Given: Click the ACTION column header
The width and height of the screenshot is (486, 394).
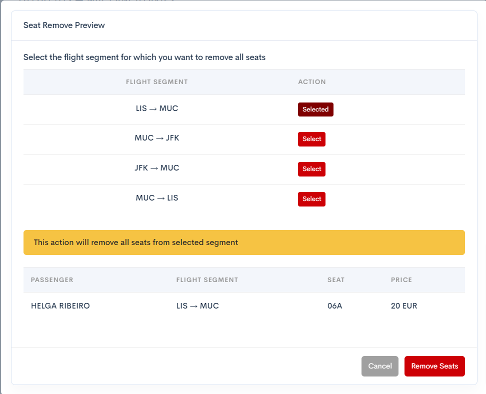Looking at the screenshot, I should pyautogui.click(x=312, y=82).
